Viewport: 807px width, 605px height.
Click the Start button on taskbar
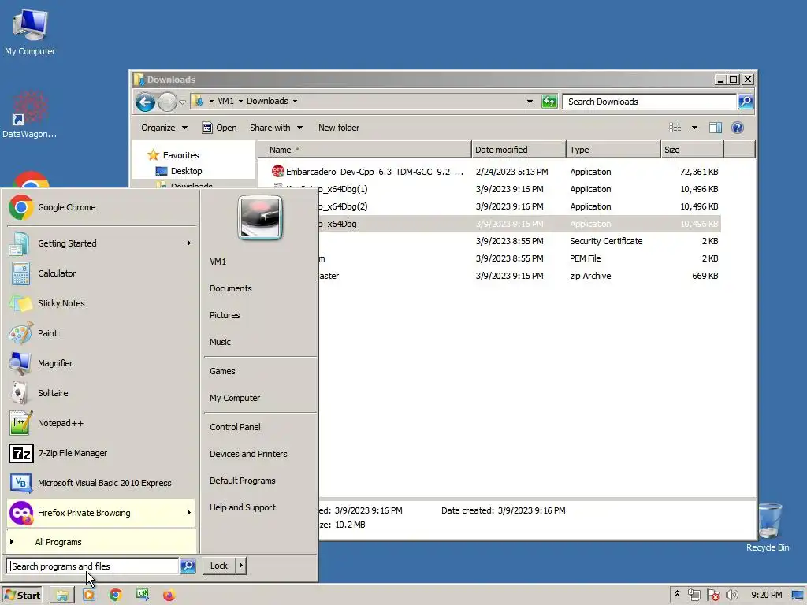click(22, 596)
